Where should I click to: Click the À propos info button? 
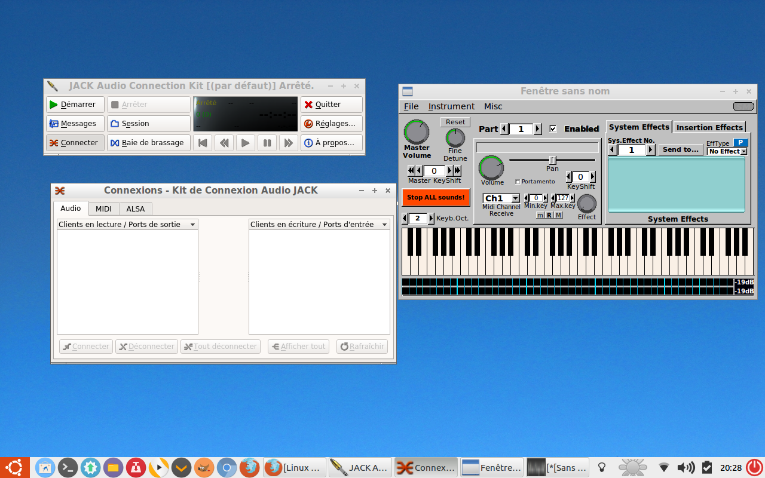(331, 143)
